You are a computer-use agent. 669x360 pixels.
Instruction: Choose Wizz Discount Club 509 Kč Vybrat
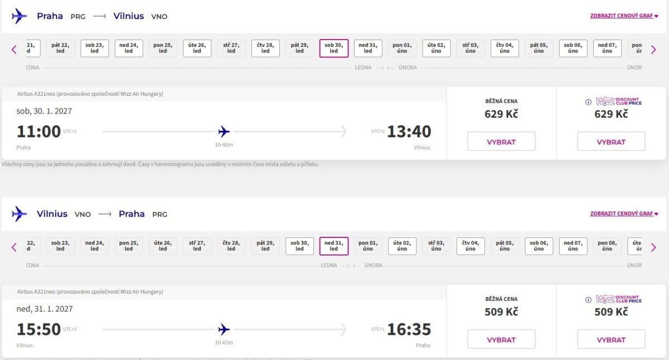[x=611, y=339]
